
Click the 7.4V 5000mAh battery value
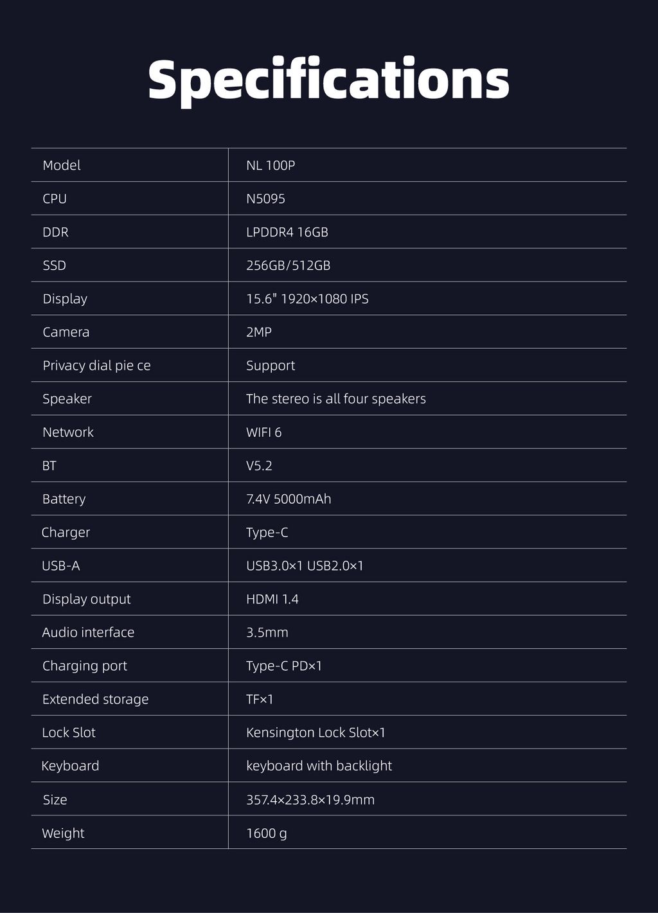tap(289, 499)
